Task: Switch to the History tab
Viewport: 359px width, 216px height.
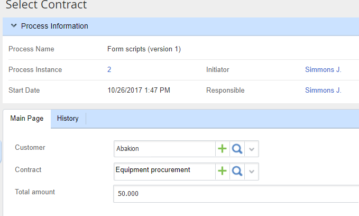Action: [x=68, y=119]
